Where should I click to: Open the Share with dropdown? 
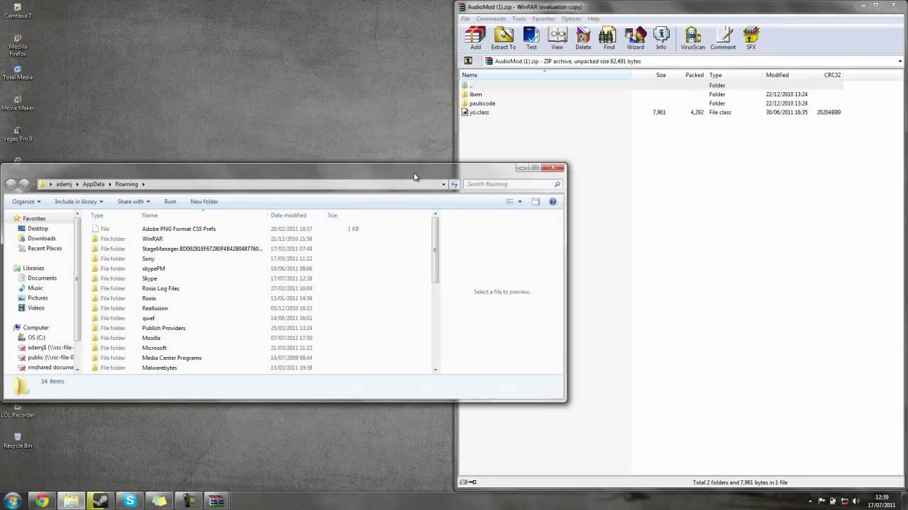coord(133,202)
